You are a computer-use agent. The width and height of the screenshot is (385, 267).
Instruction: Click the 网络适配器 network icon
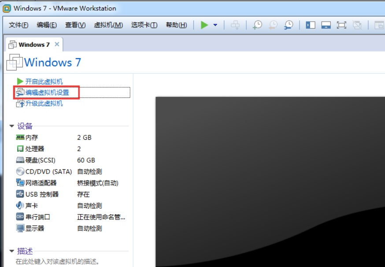(20, 182)
